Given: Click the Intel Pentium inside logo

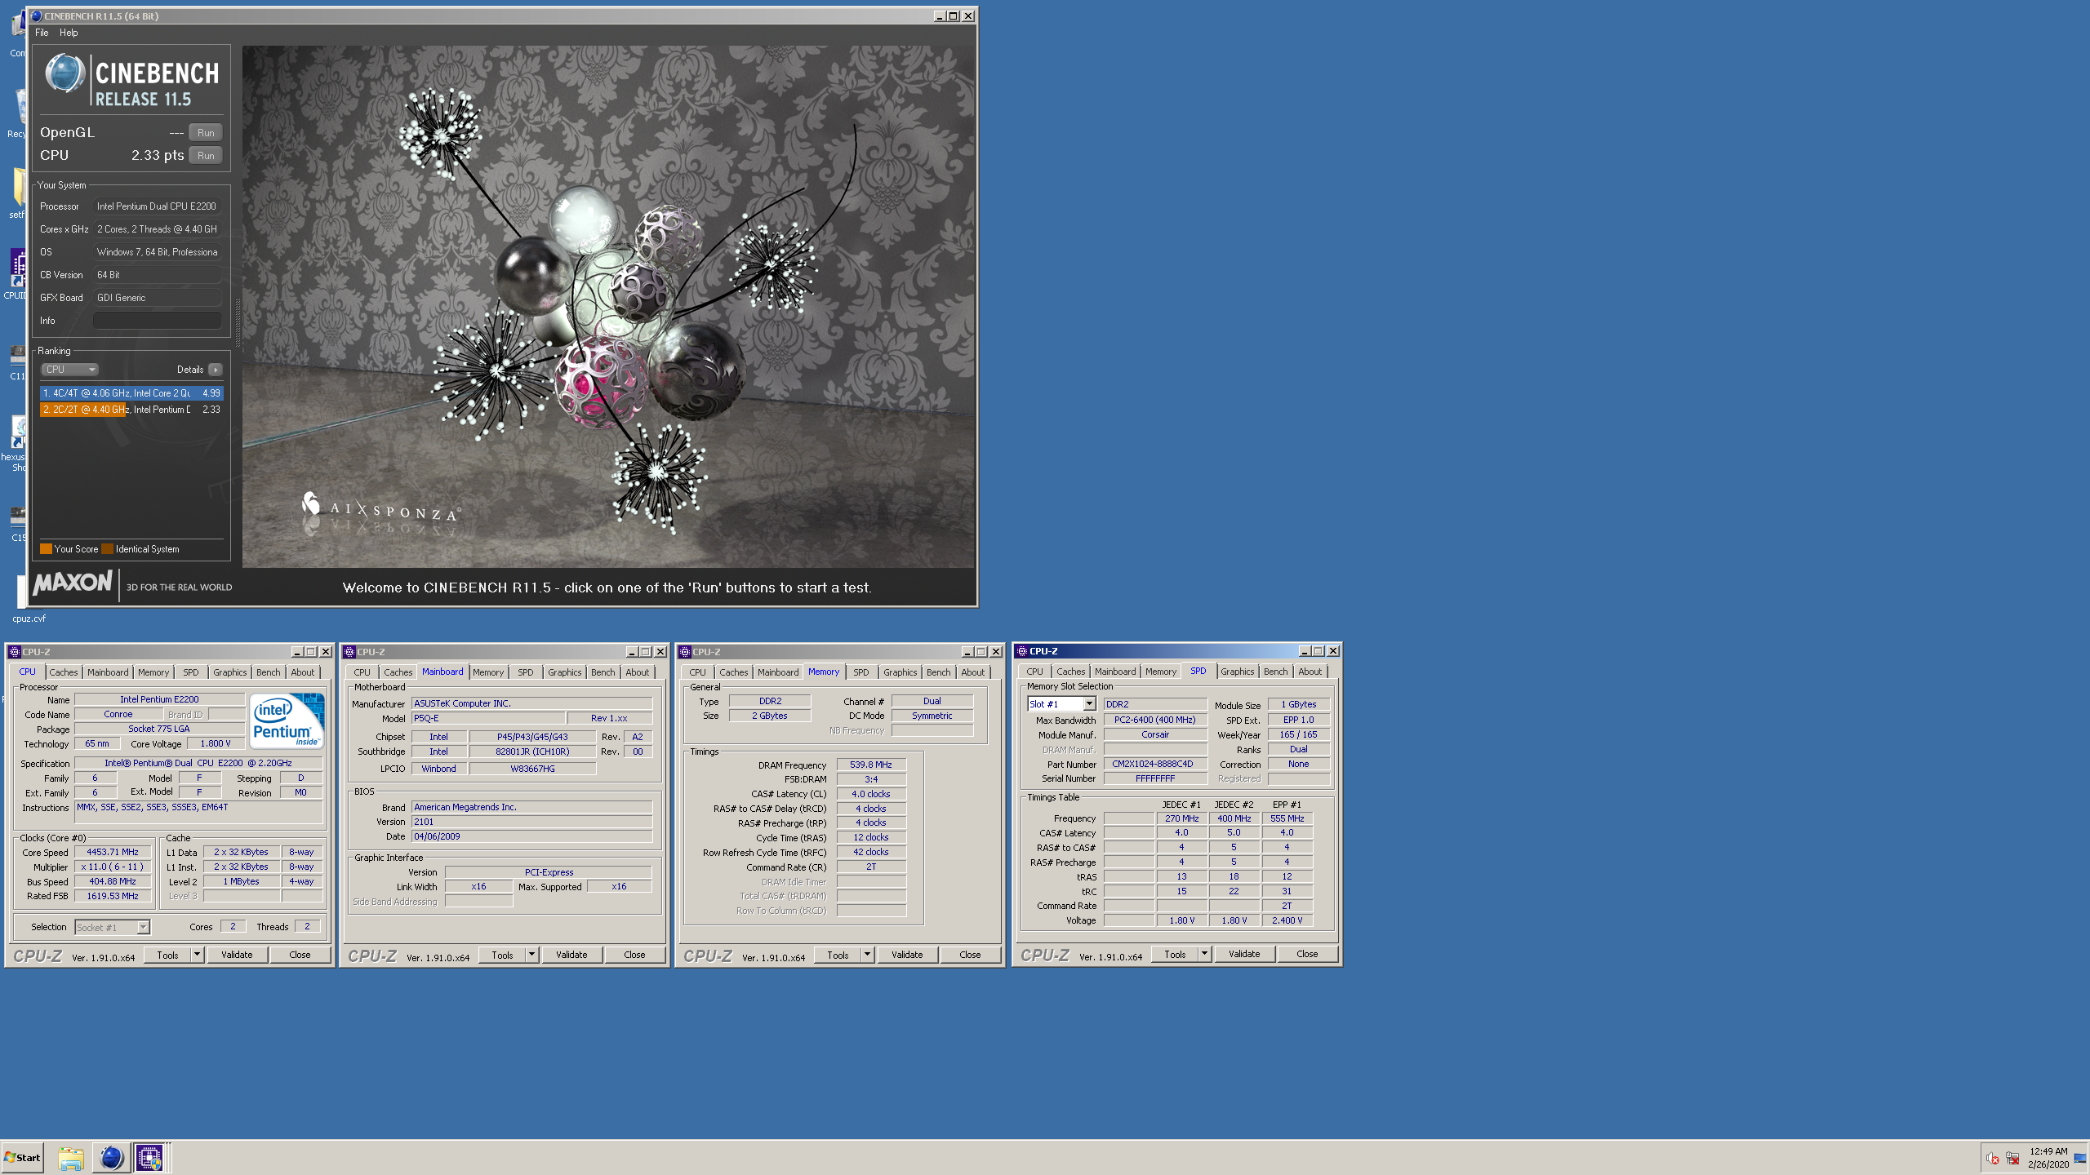Looking at the screenshot, I should click(287, 721).
